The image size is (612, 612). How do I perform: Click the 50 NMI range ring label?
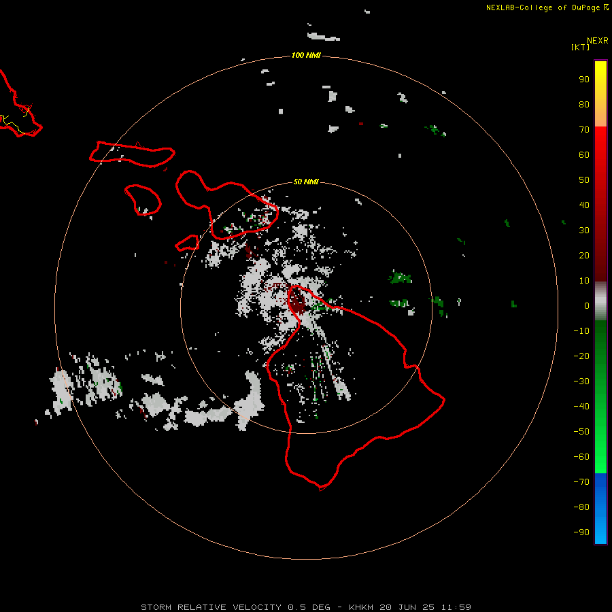[x=306, y=182]
